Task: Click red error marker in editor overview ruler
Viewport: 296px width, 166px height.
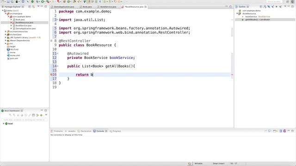Action: pyautogui.click(x=232, y=75)
